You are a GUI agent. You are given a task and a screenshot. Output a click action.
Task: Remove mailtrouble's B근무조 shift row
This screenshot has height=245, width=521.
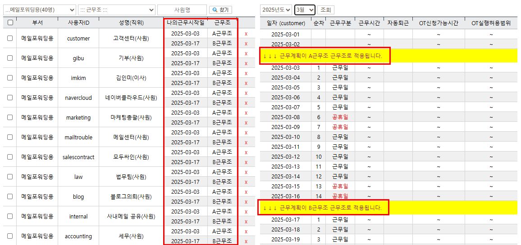(x=246, y=143)
